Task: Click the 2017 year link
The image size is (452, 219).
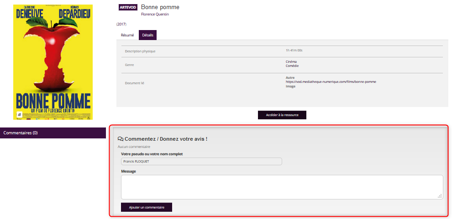Action: (121, 24)
